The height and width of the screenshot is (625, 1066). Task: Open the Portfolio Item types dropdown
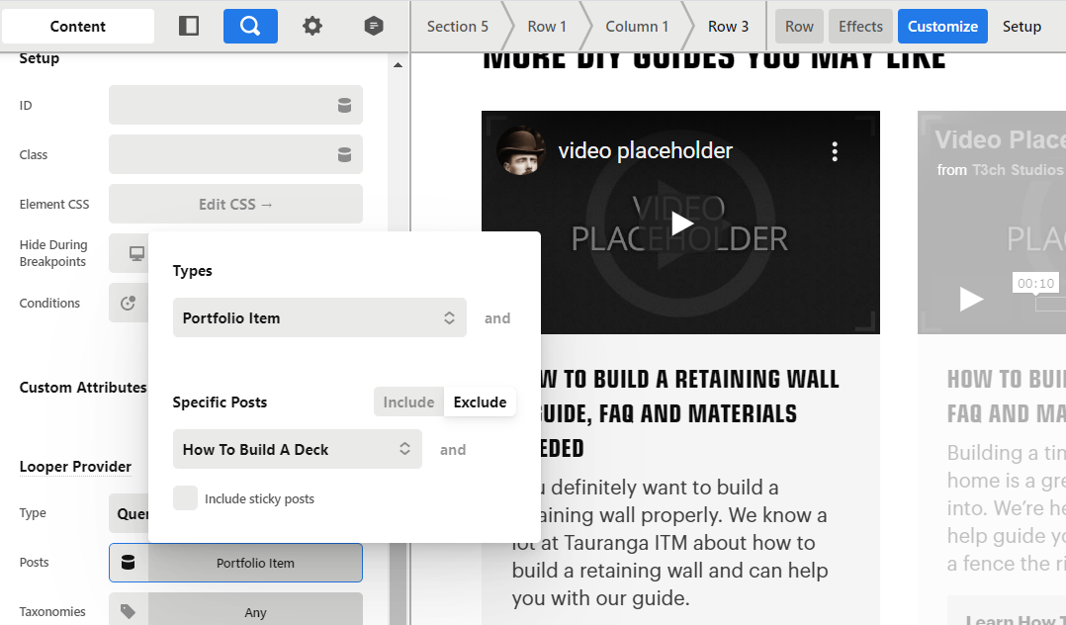(318, 318)
